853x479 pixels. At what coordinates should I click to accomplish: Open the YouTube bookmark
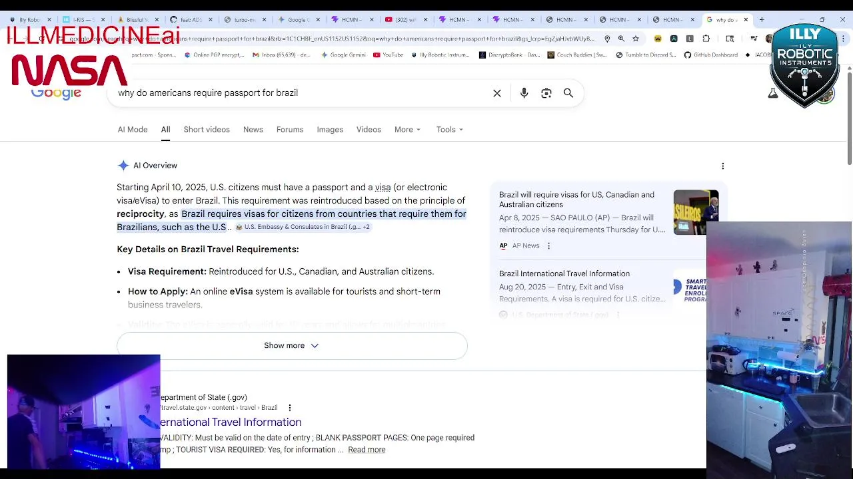pos(389,55)
